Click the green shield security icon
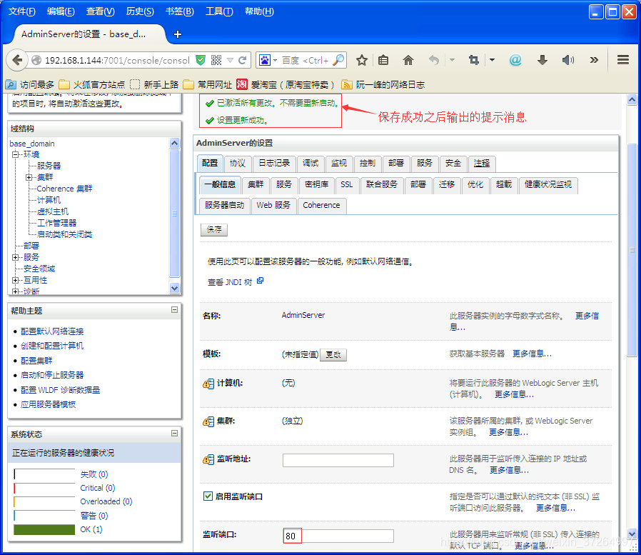The height and width of the screenshot is (555, 641). tap(201, 60)
